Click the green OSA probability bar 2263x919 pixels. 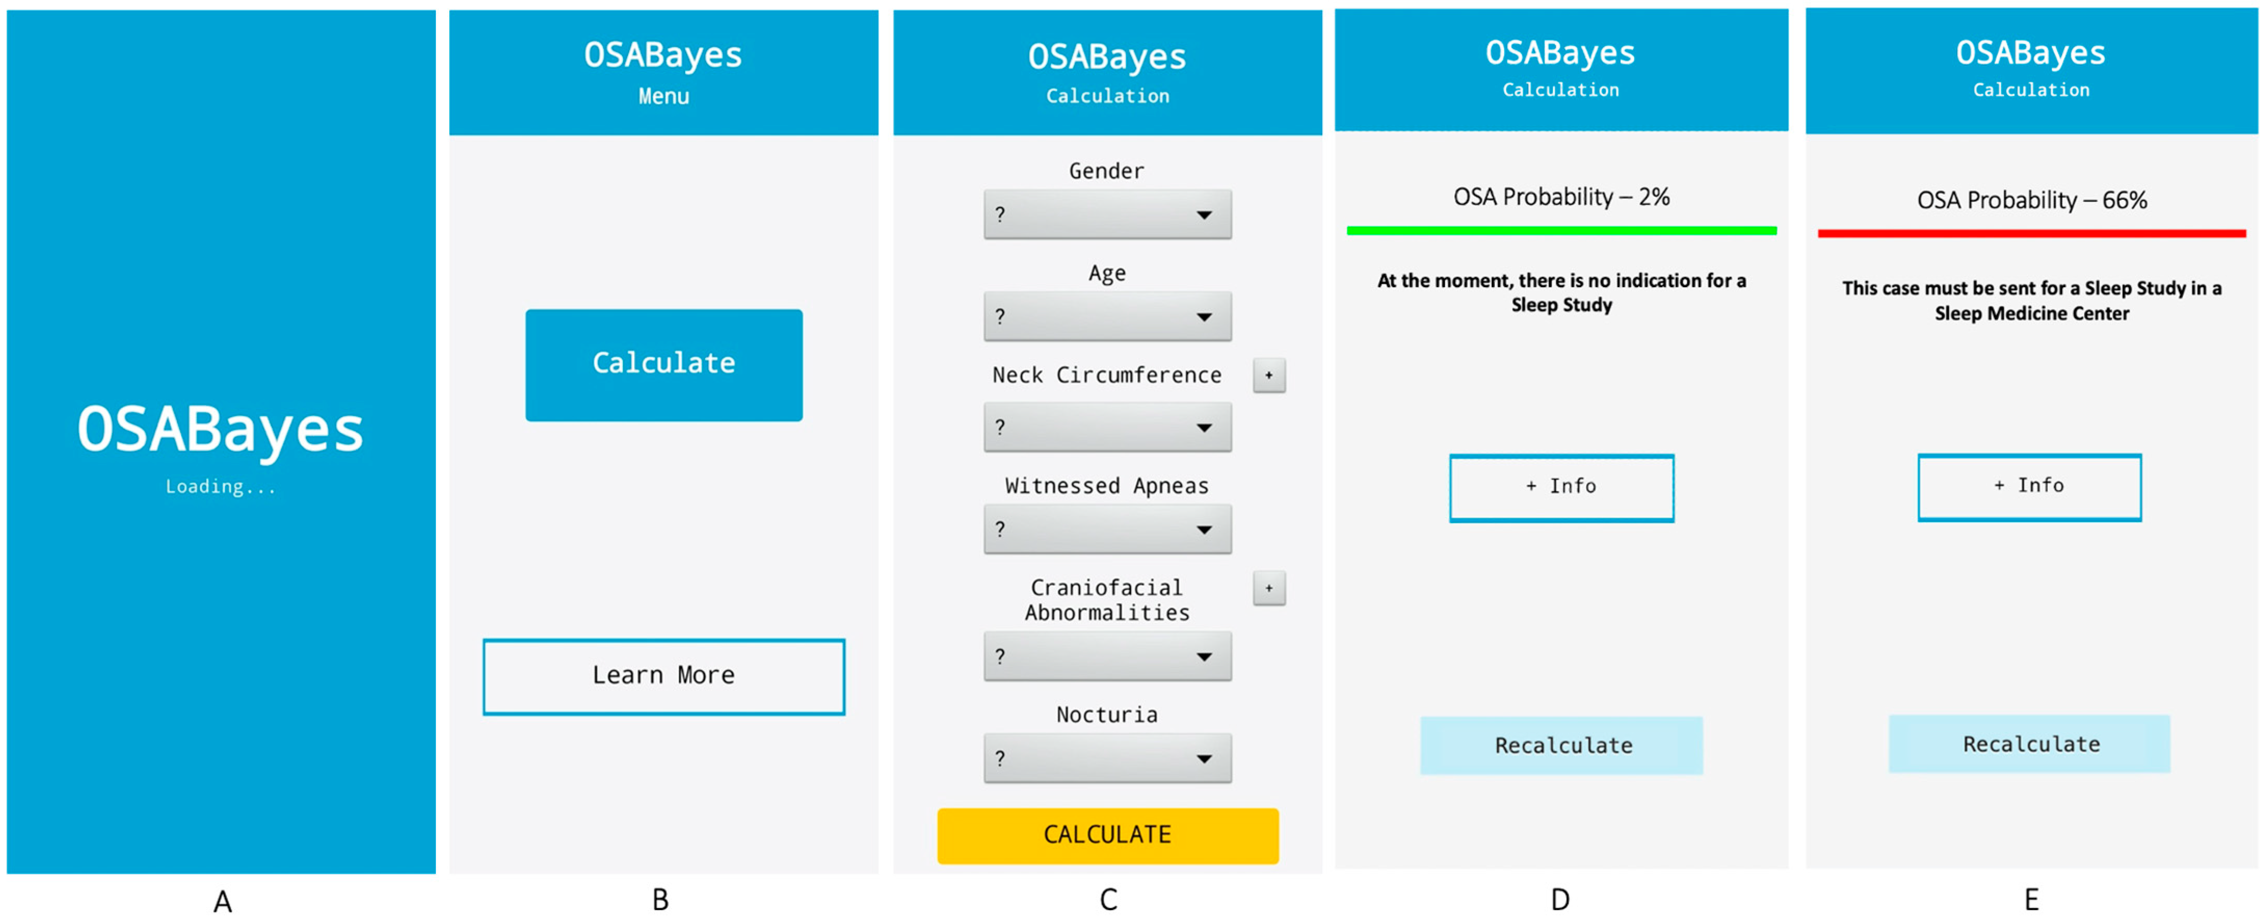1561,231
